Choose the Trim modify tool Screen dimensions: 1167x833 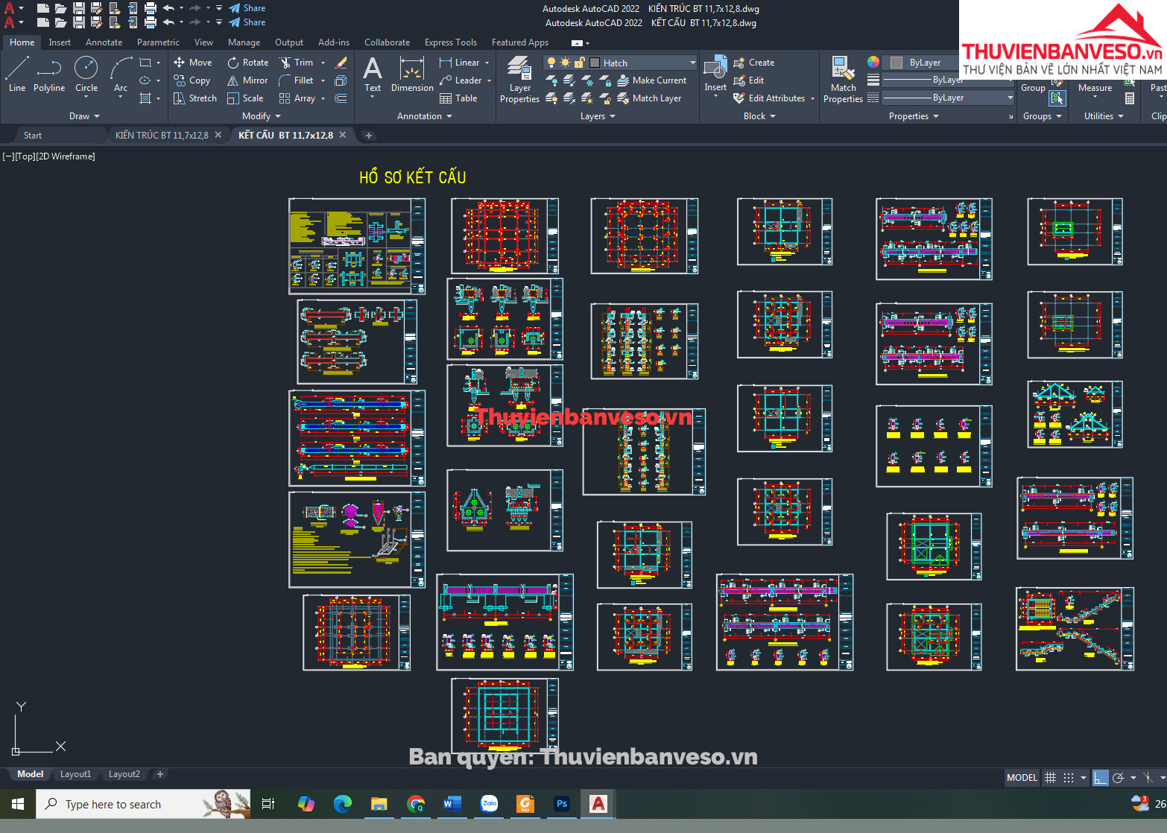296,63
